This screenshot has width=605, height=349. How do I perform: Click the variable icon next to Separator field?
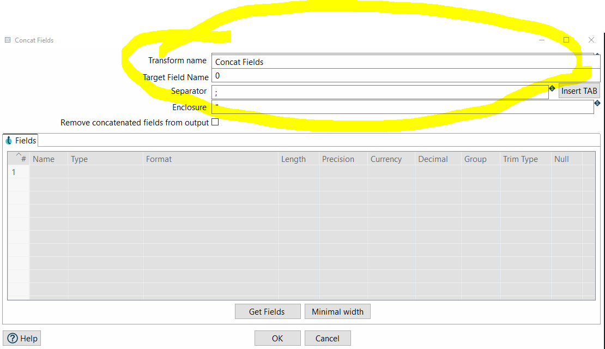(552, 88)
